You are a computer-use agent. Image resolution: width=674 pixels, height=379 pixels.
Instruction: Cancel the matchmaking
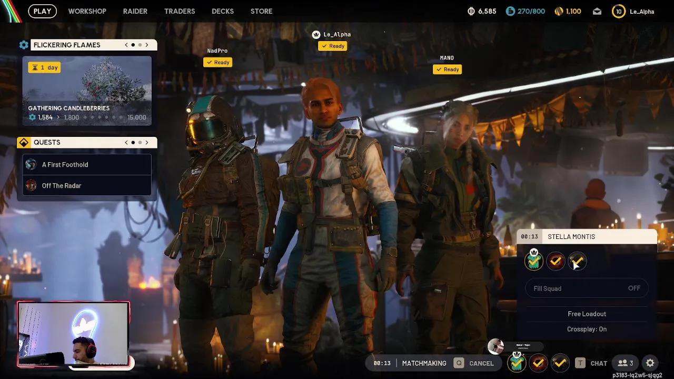(474, 363)
